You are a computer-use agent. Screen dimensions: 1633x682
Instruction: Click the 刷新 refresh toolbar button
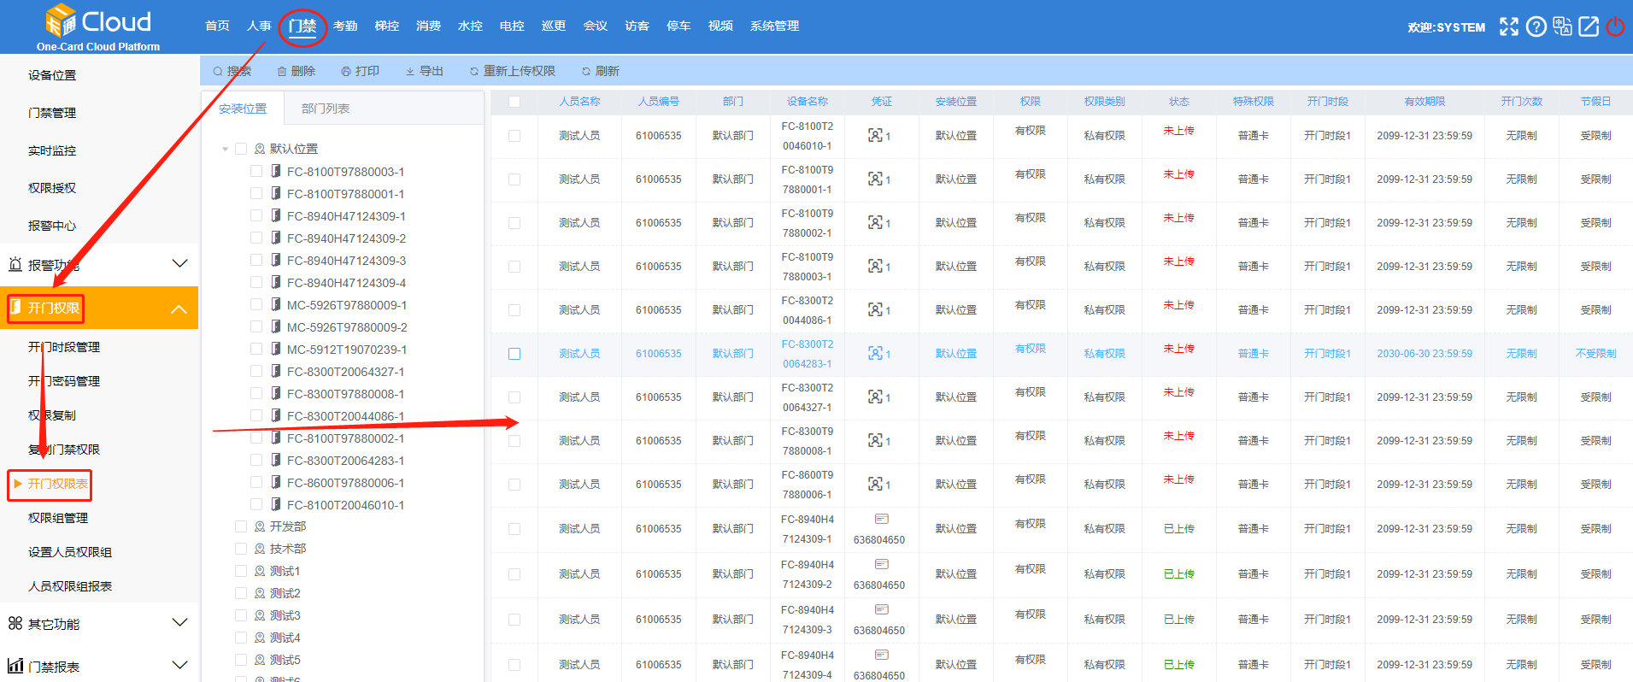600,71
